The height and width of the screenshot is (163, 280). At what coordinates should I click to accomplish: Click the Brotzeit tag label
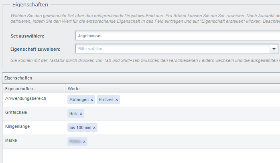[x=106, y=100]
